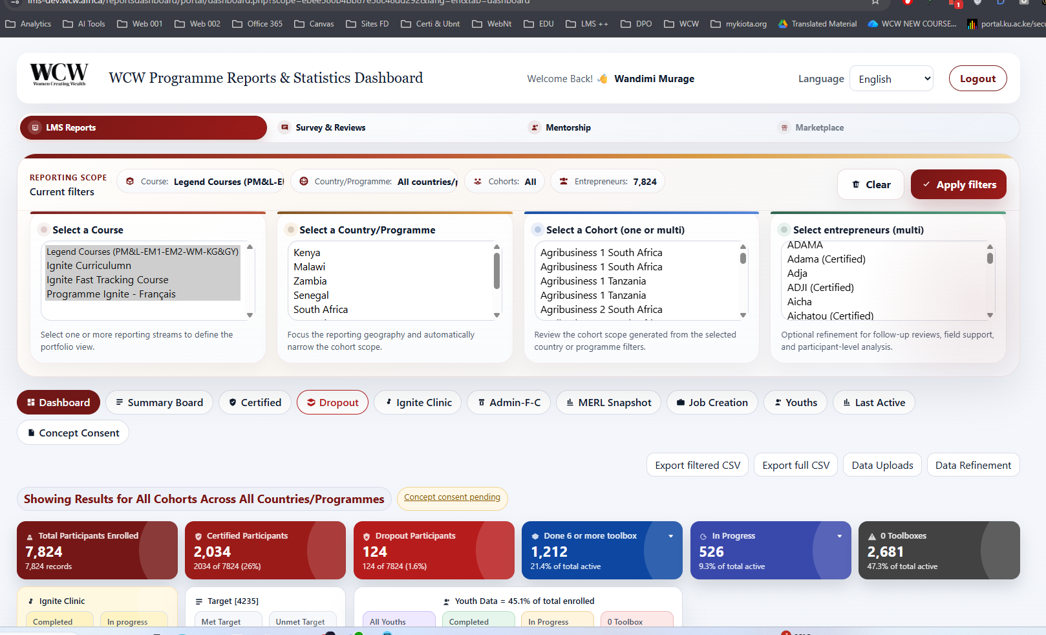Screen dimensions: 1046x635
Task: Click the Course filter chip icon
Action: tap(130, 182)
